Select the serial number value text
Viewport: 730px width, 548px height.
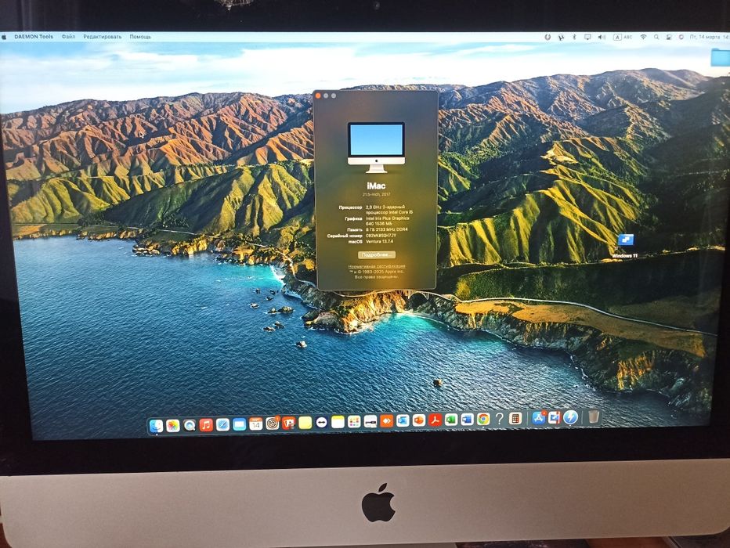[381, 236]
